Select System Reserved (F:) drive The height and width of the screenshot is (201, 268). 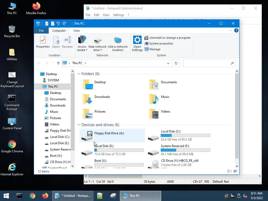pos(179,150)
